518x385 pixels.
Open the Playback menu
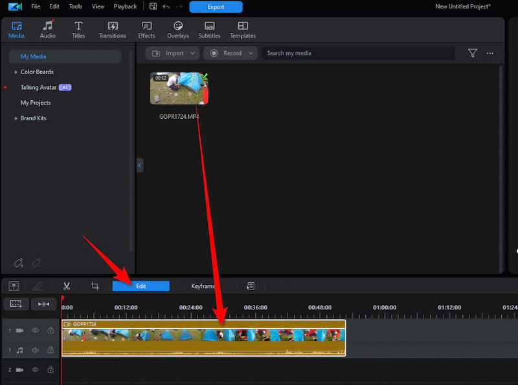tap(125, 6)
